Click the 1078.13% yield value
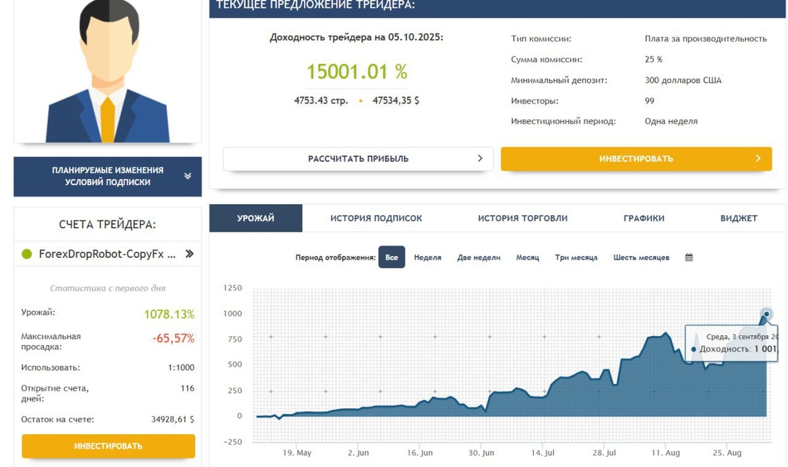Image resolution: width=788 pixels, height=467 pixels. (x=169, y=314)
